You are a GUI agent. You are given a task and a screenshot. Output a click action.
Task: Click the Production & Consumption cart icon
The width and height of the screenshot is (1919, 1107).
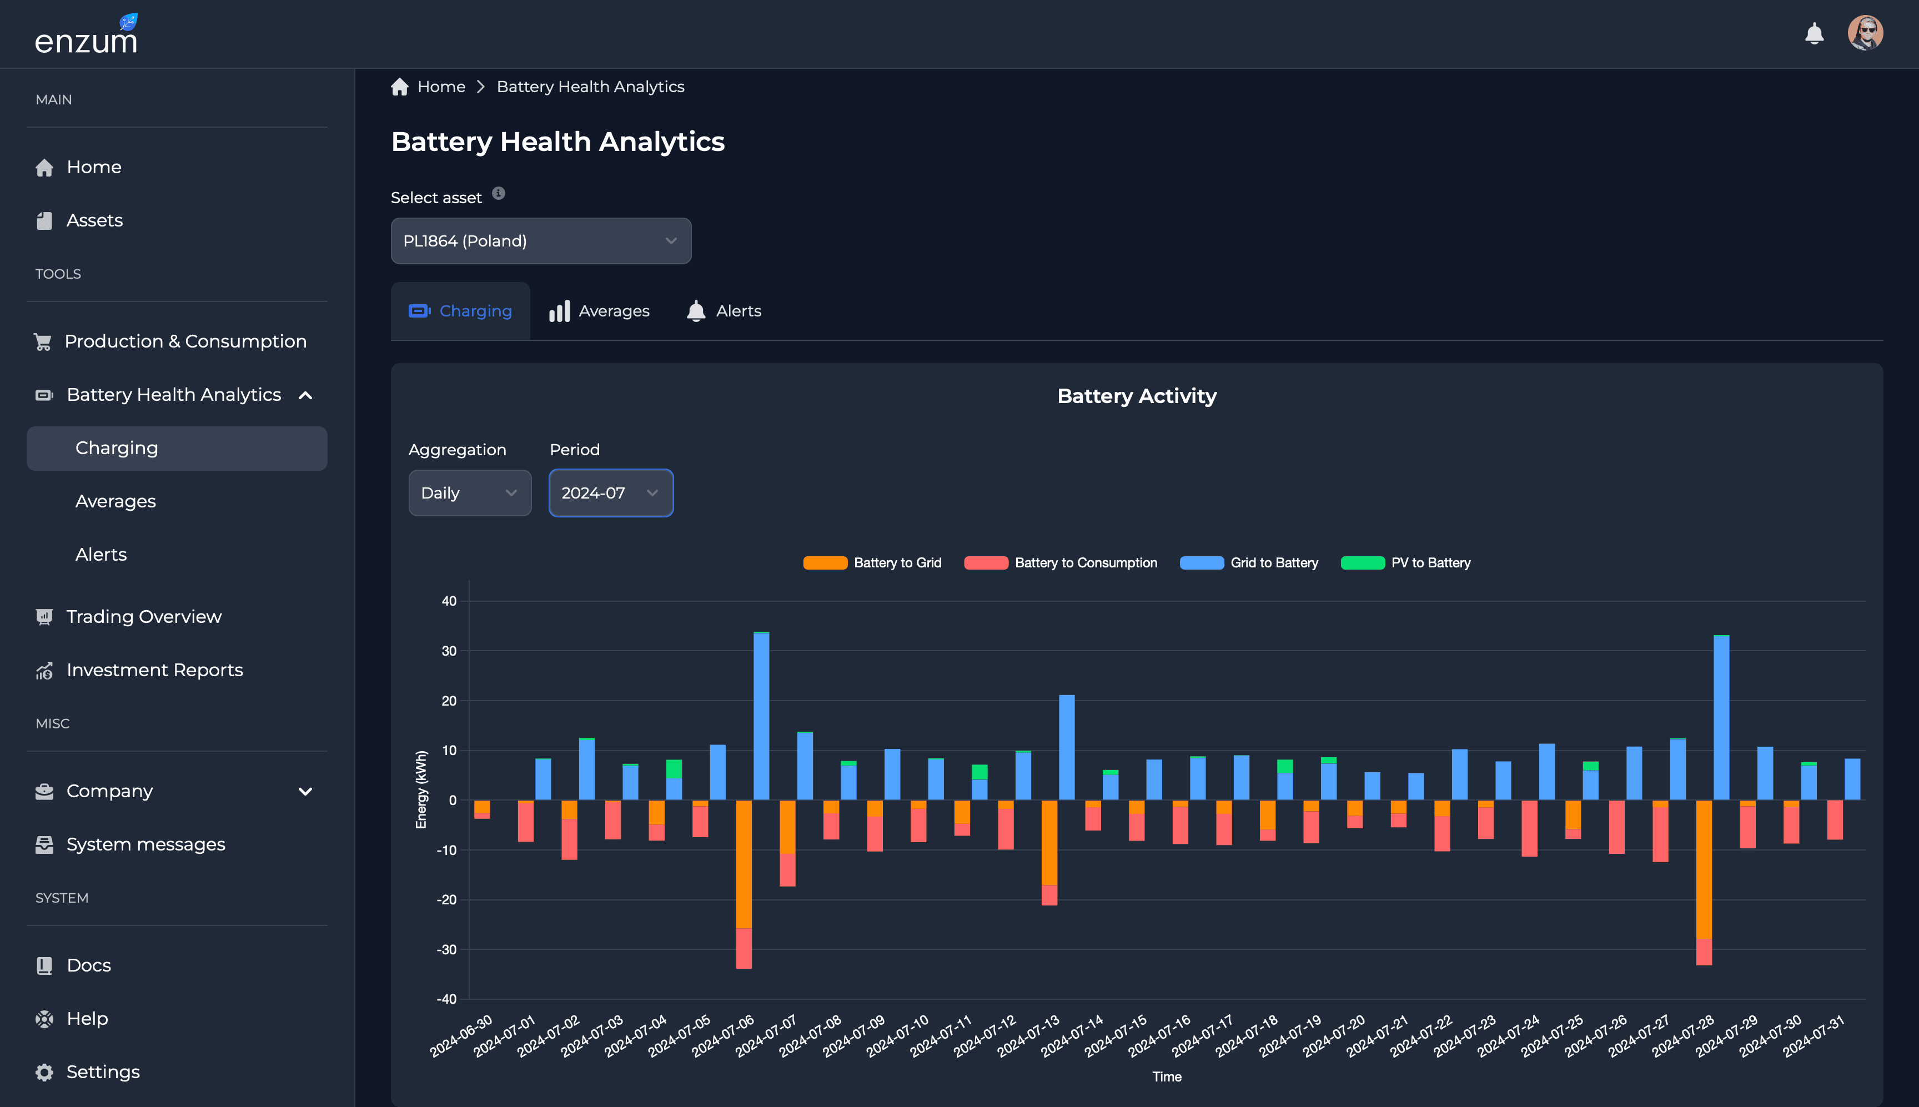point(43,342)
